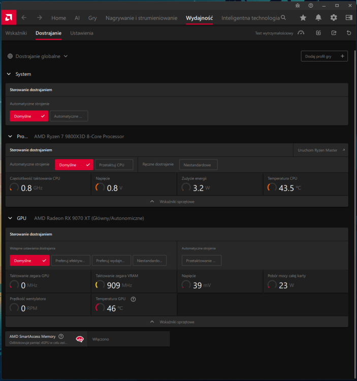Click Test wytrzymałościowy label

point(274,33)
